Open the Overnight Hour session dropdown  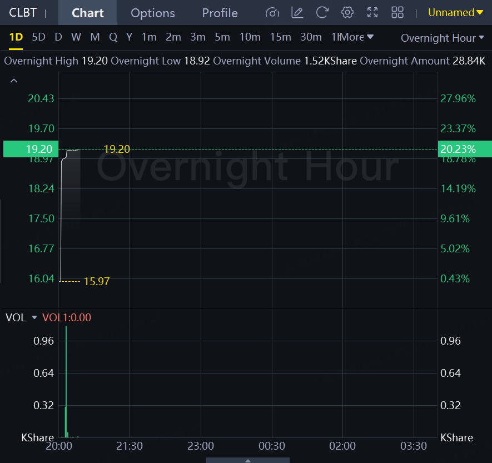pos(438,38)
